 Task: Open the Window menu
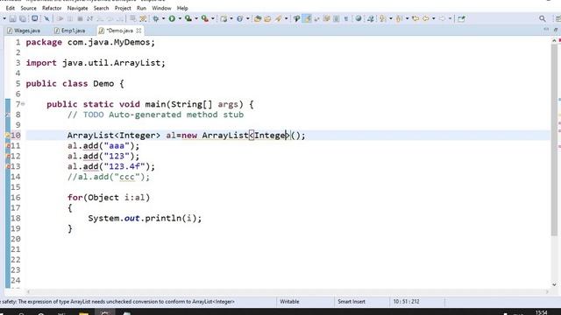161,8
